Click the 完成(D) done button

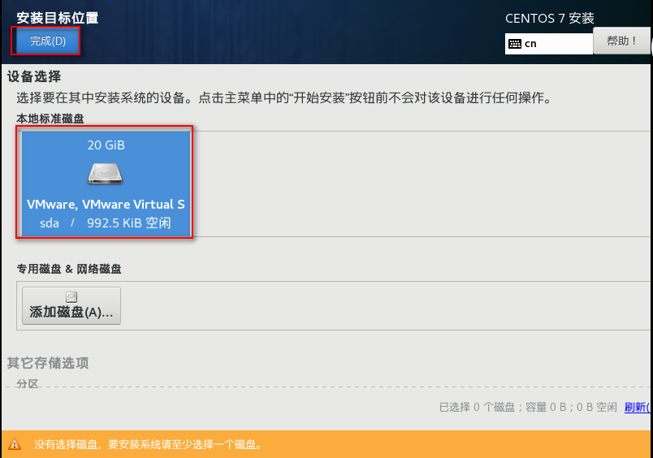pos(47,41)
